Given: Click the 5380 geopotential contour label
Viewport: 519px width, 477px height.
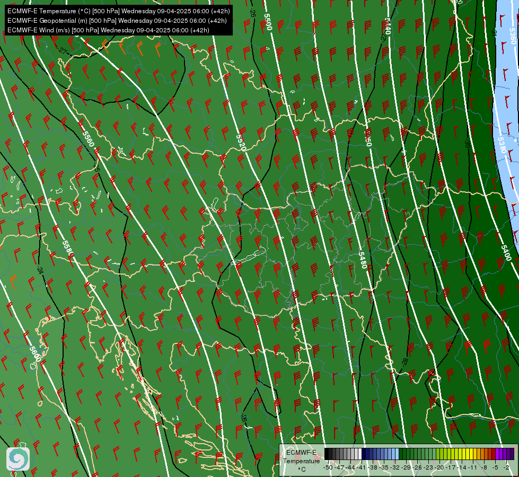Looking at the screenshot, I should point(502,145).
